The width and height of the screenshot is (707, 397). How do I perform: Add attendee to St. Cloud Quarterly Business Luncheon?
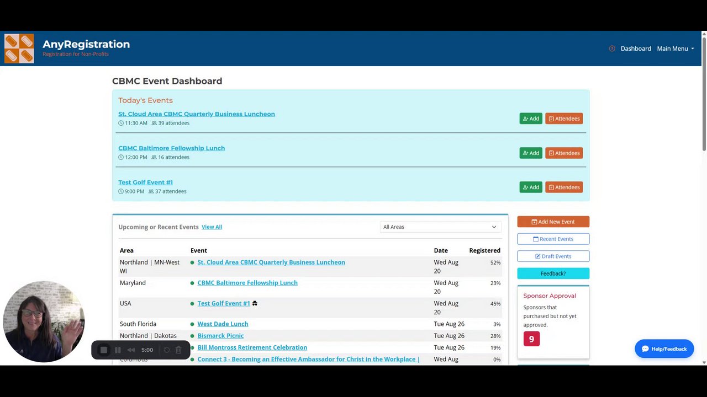point(531,119)
